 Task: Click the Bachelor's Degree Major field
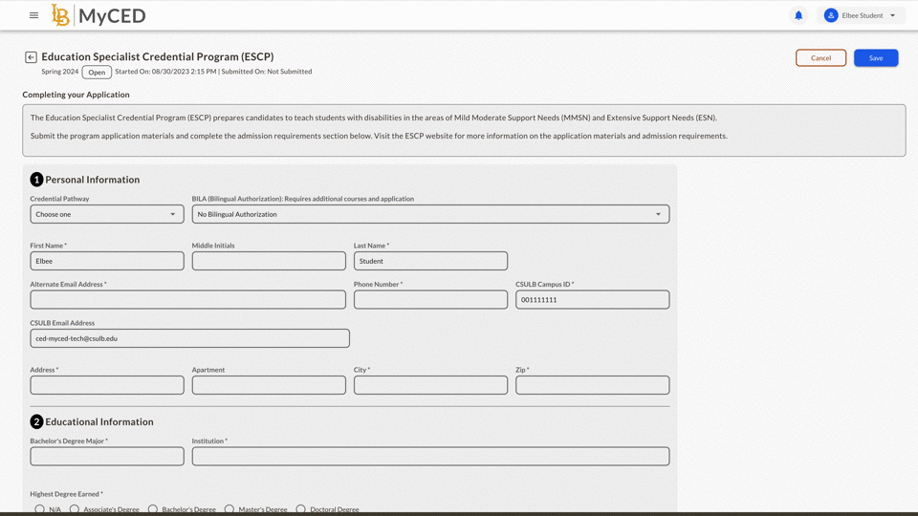coord(107,457)
